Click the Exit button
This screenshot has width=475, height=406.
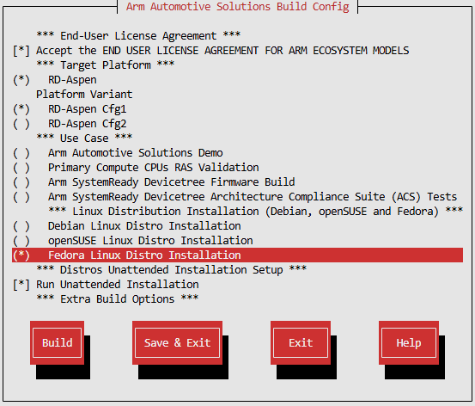(301, 343)
